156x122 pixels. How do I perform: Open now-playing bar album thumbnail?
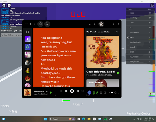27,92
